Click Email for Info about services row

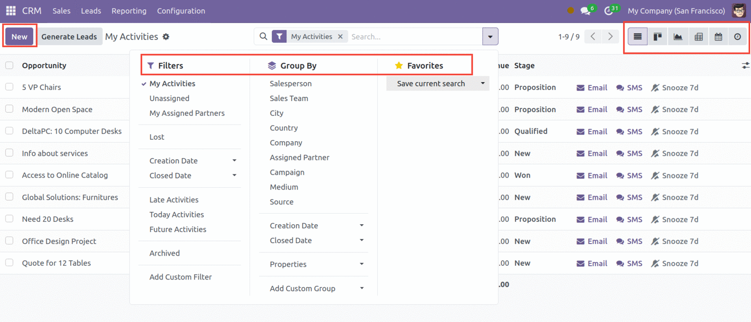pos(592,153)
